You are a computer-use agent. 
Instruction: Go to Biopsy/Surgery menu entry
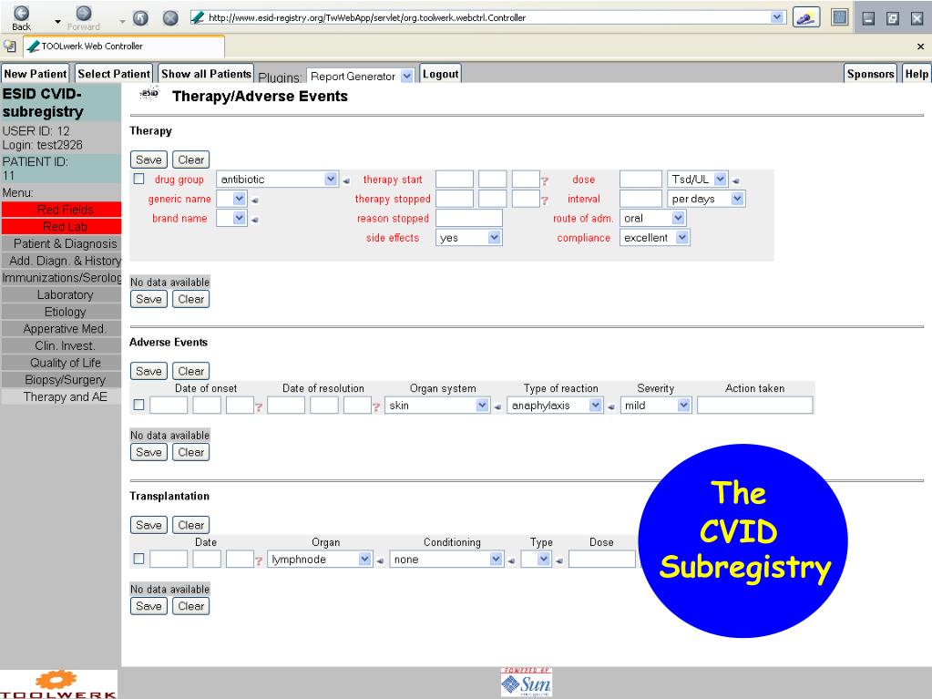pos(62,380)
